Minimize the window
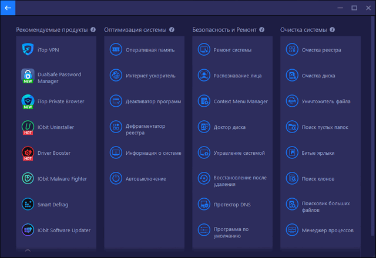The width and height of the screenshot is (376, 258). coord(340,8)
